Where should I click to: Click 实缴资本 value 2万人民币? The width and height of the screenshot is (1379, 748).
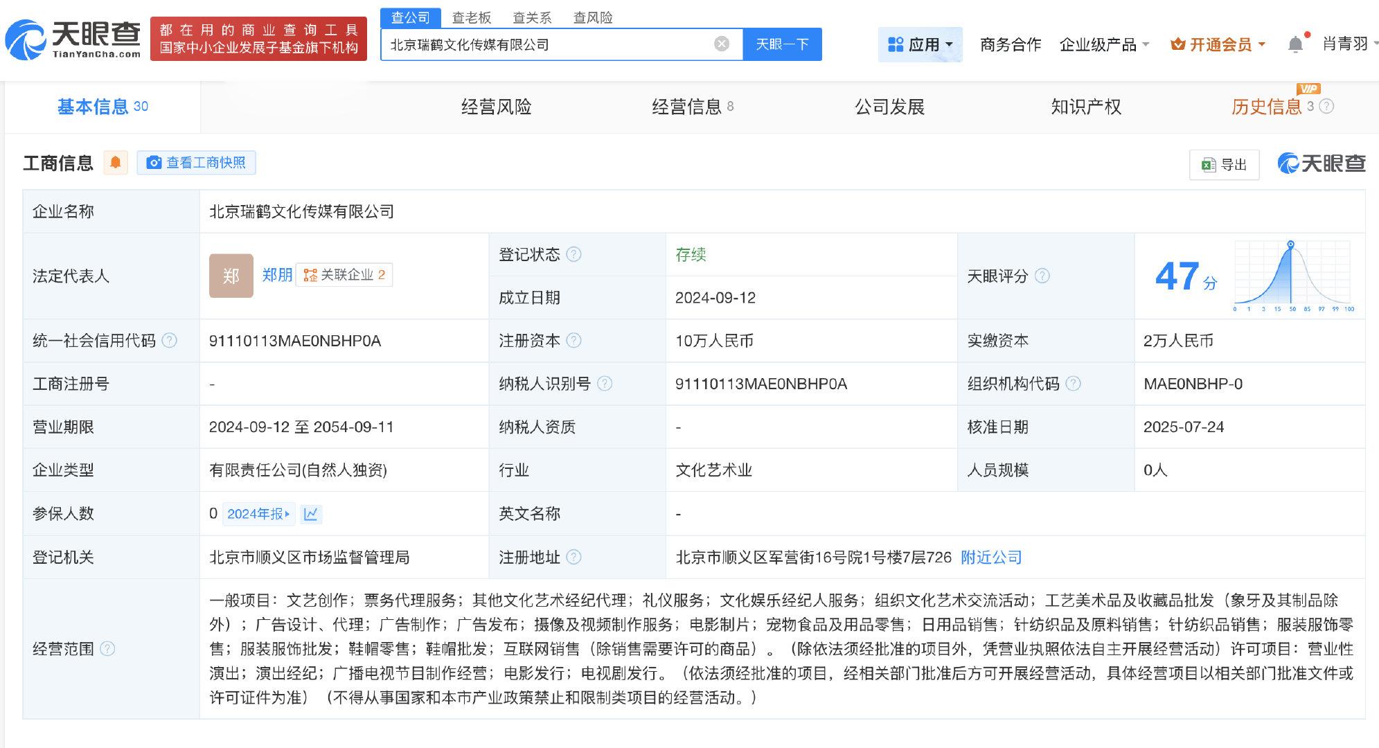coord(1178,341)
